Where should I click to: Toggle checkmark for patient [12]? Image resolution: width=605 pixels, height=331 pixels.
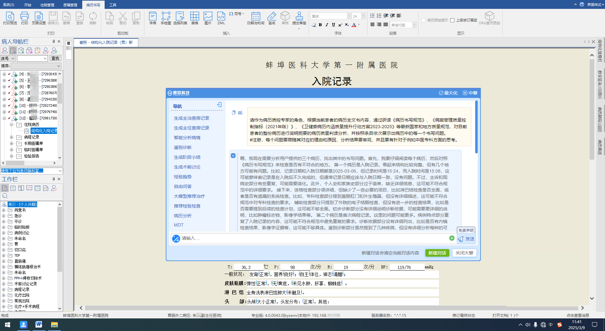pos(9,118)
